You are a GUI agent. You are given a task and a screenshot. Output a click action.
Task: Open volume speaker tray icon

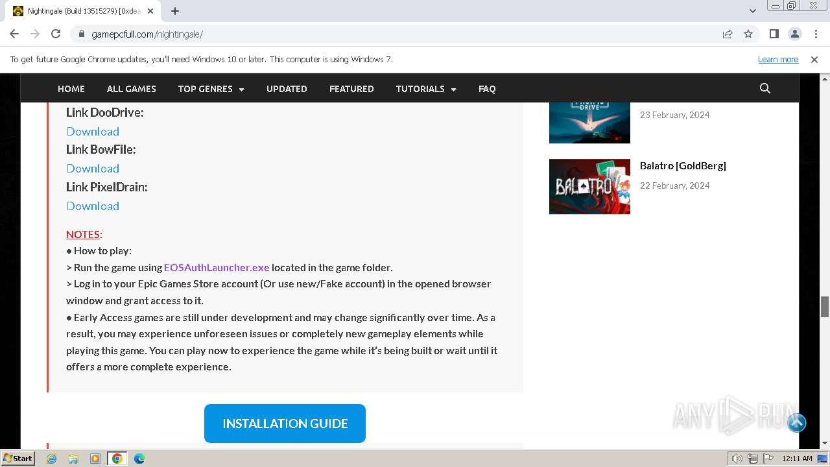click(x=737, y=459)
